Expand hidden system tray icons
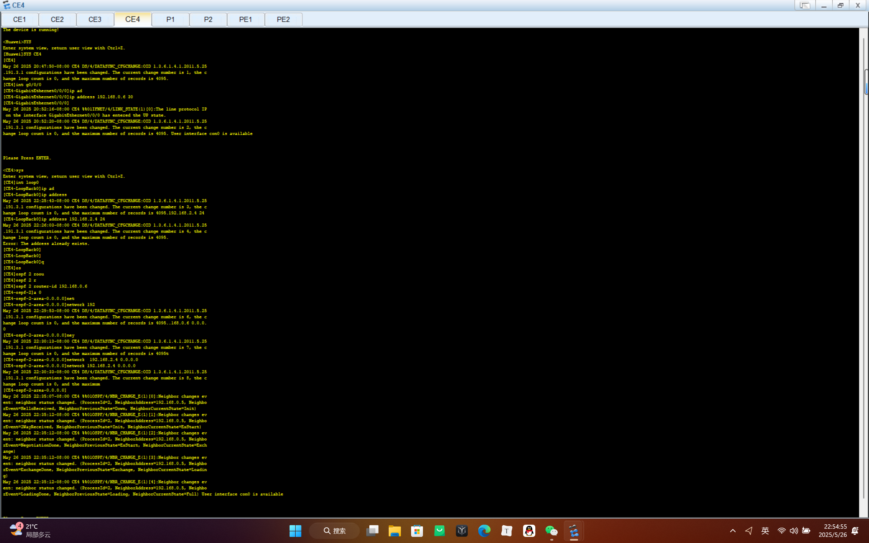Screen dimensions: 869x543 733,531
